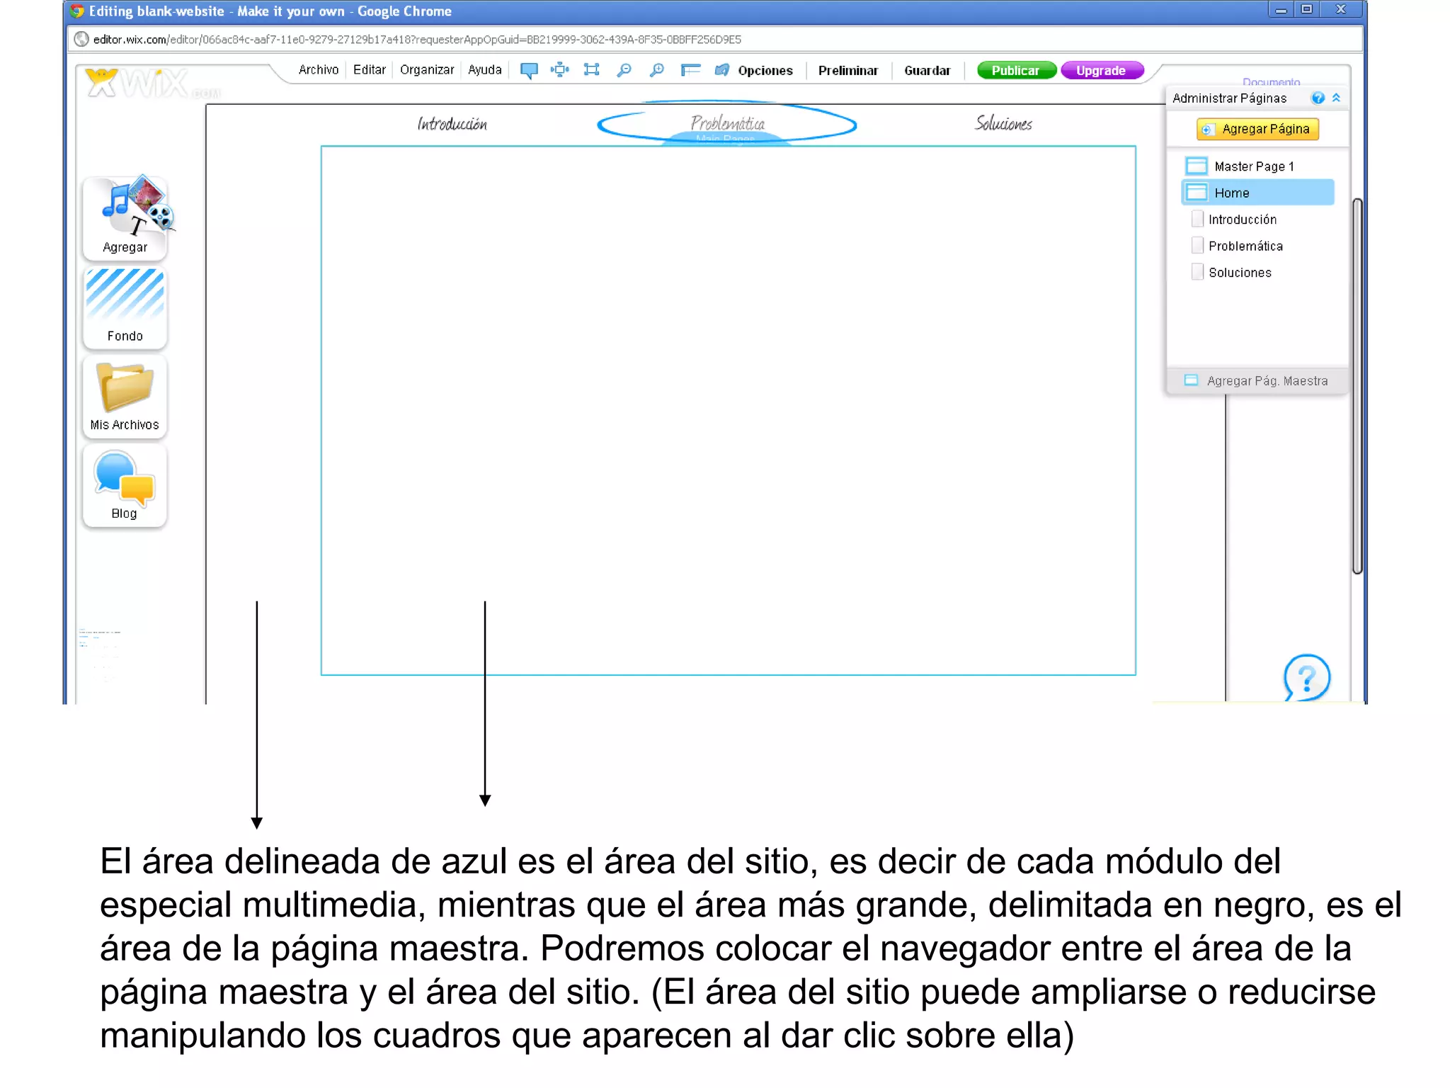Open the Ayuda menu

tap(485, 69)
